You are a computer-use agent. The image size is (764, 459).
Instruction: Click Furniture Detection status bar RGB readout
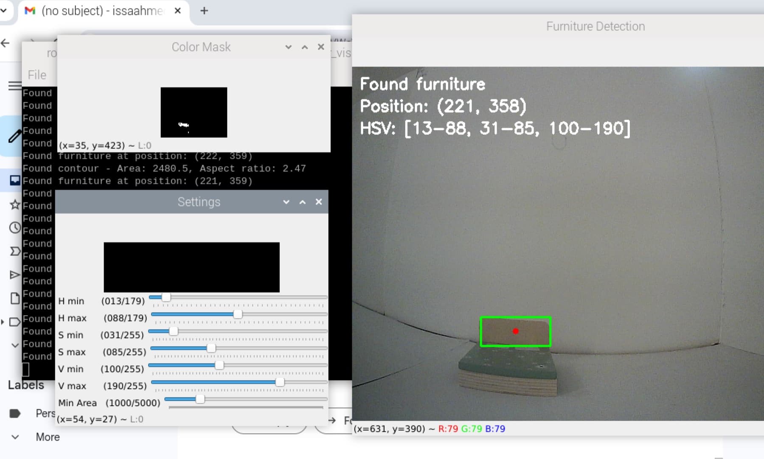tap(472, 428)
